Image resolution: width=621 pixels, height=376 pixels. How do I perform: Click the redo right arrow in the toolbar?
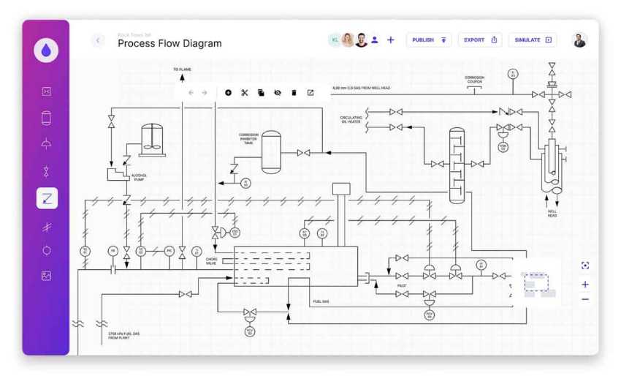(205, 93)
